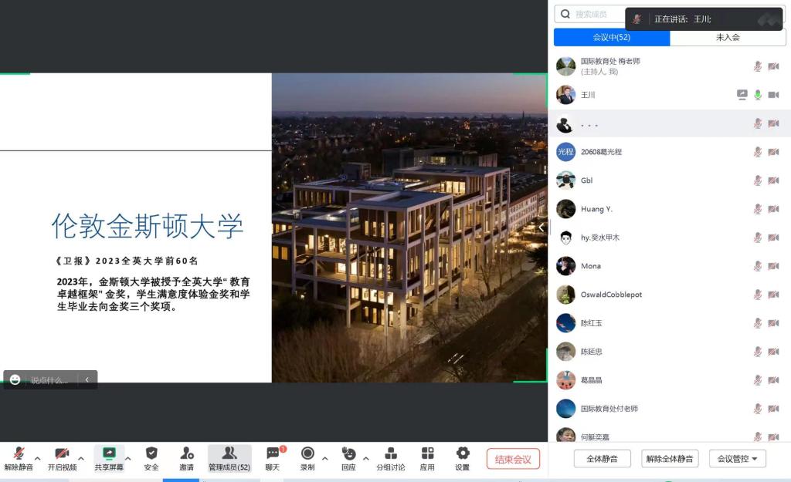Image resolution: width=791 pixels, height=482 pixels.
Task: Click the 邀请 invite icon
Action: (x=187, y=453)
